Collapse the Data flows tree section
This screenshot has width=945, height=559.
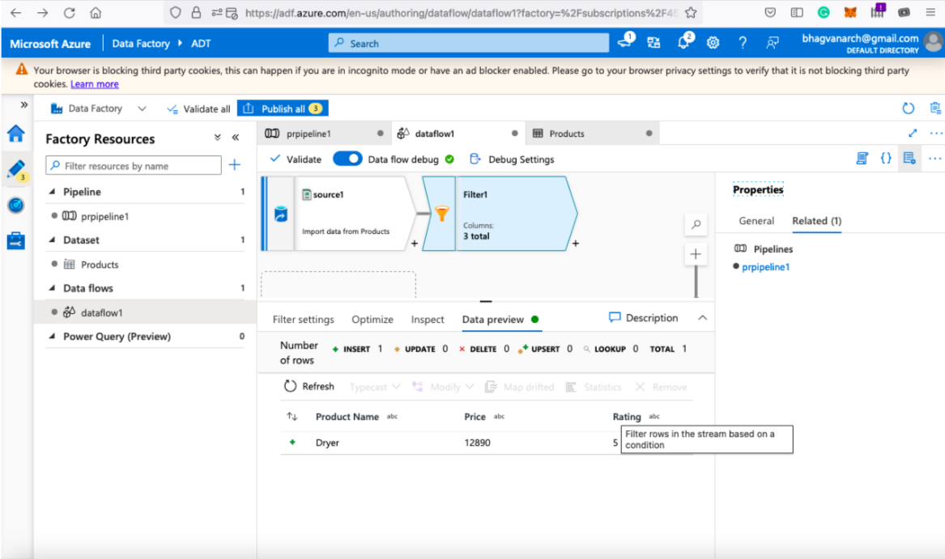click(53, 288)
